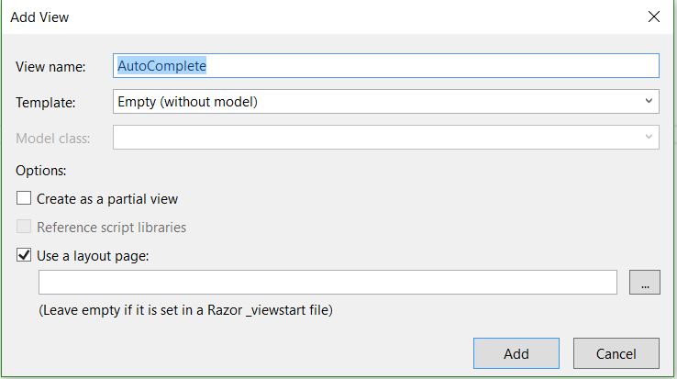Open the Model class dropdown arrow
The height and width of the screenshot is (379, 677).
coord(649,138)
